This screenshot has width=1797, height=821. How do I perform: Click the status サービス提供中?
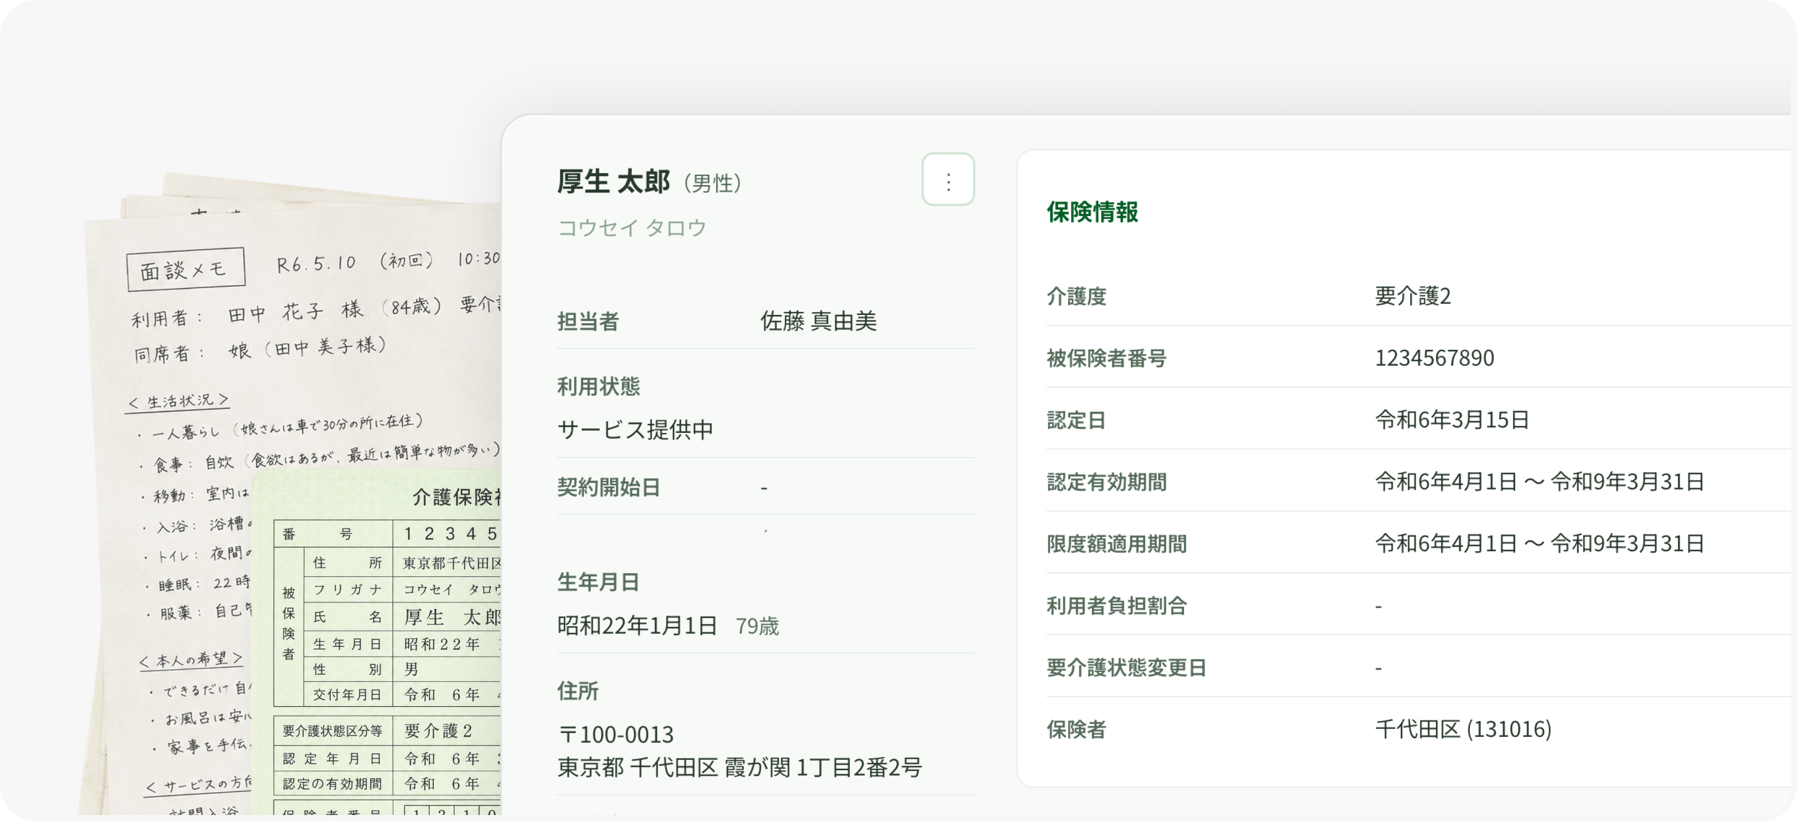pos(635,429)
